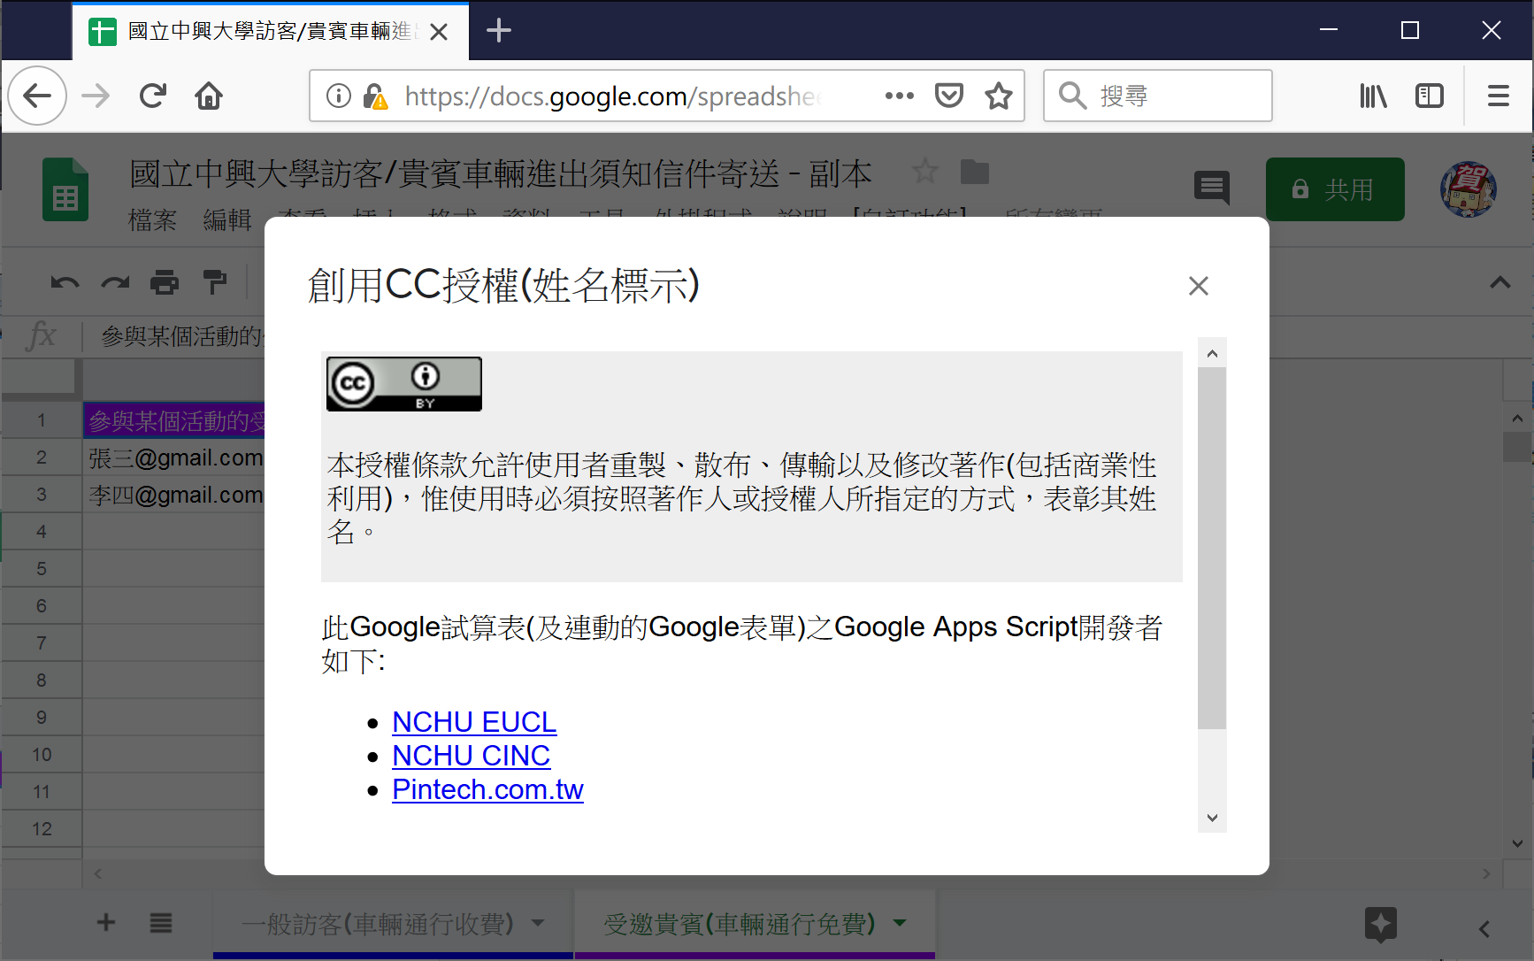Select row 1 header

tap(42, 420)
